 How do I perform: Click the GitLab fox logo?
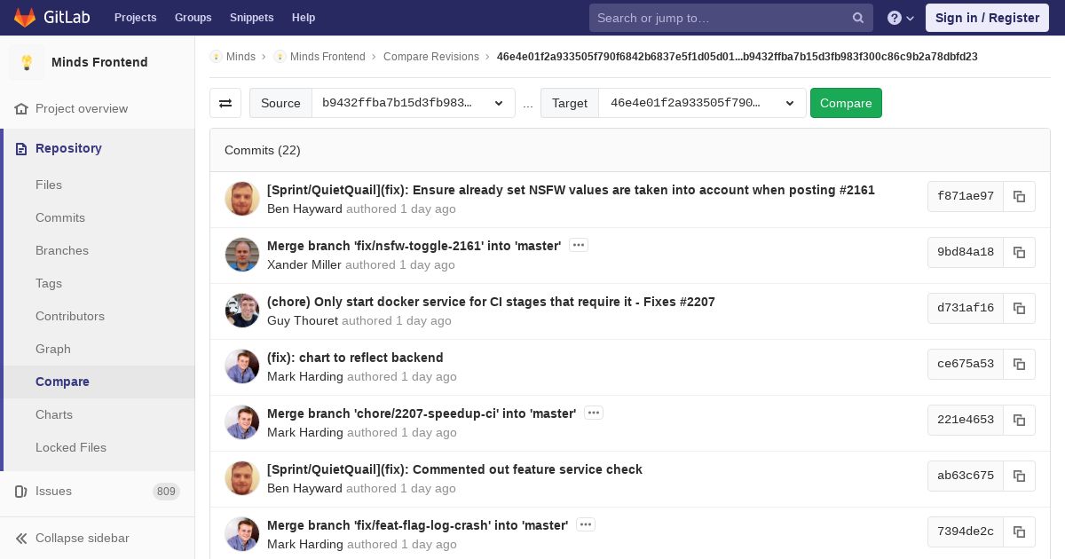pos(25,17)
